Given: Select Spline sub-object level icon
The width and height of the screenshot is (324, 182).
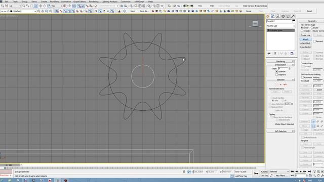Looking at the screenshot, I should click(x=285, y=84).
